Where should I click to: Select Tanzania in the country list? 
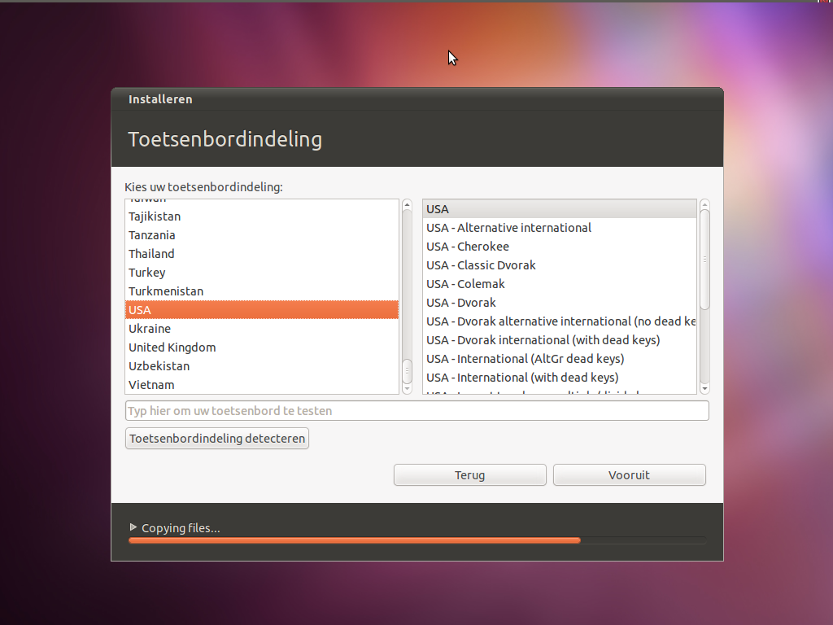click(x=262, y=235)
